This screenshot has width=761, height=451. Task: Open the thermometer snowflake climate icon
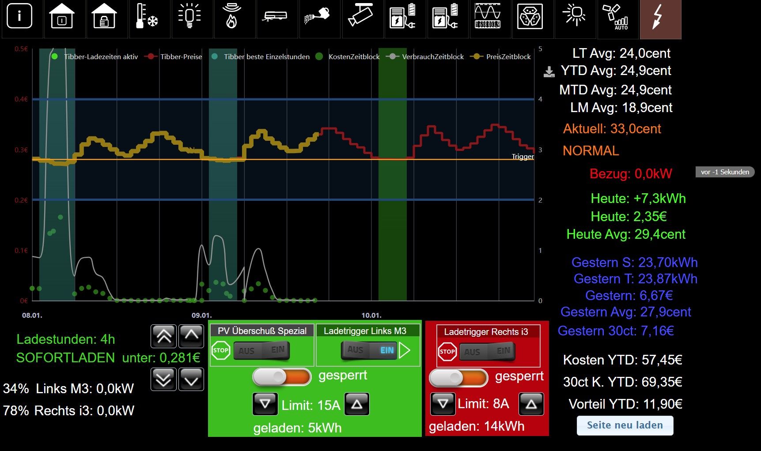[147, 16]
